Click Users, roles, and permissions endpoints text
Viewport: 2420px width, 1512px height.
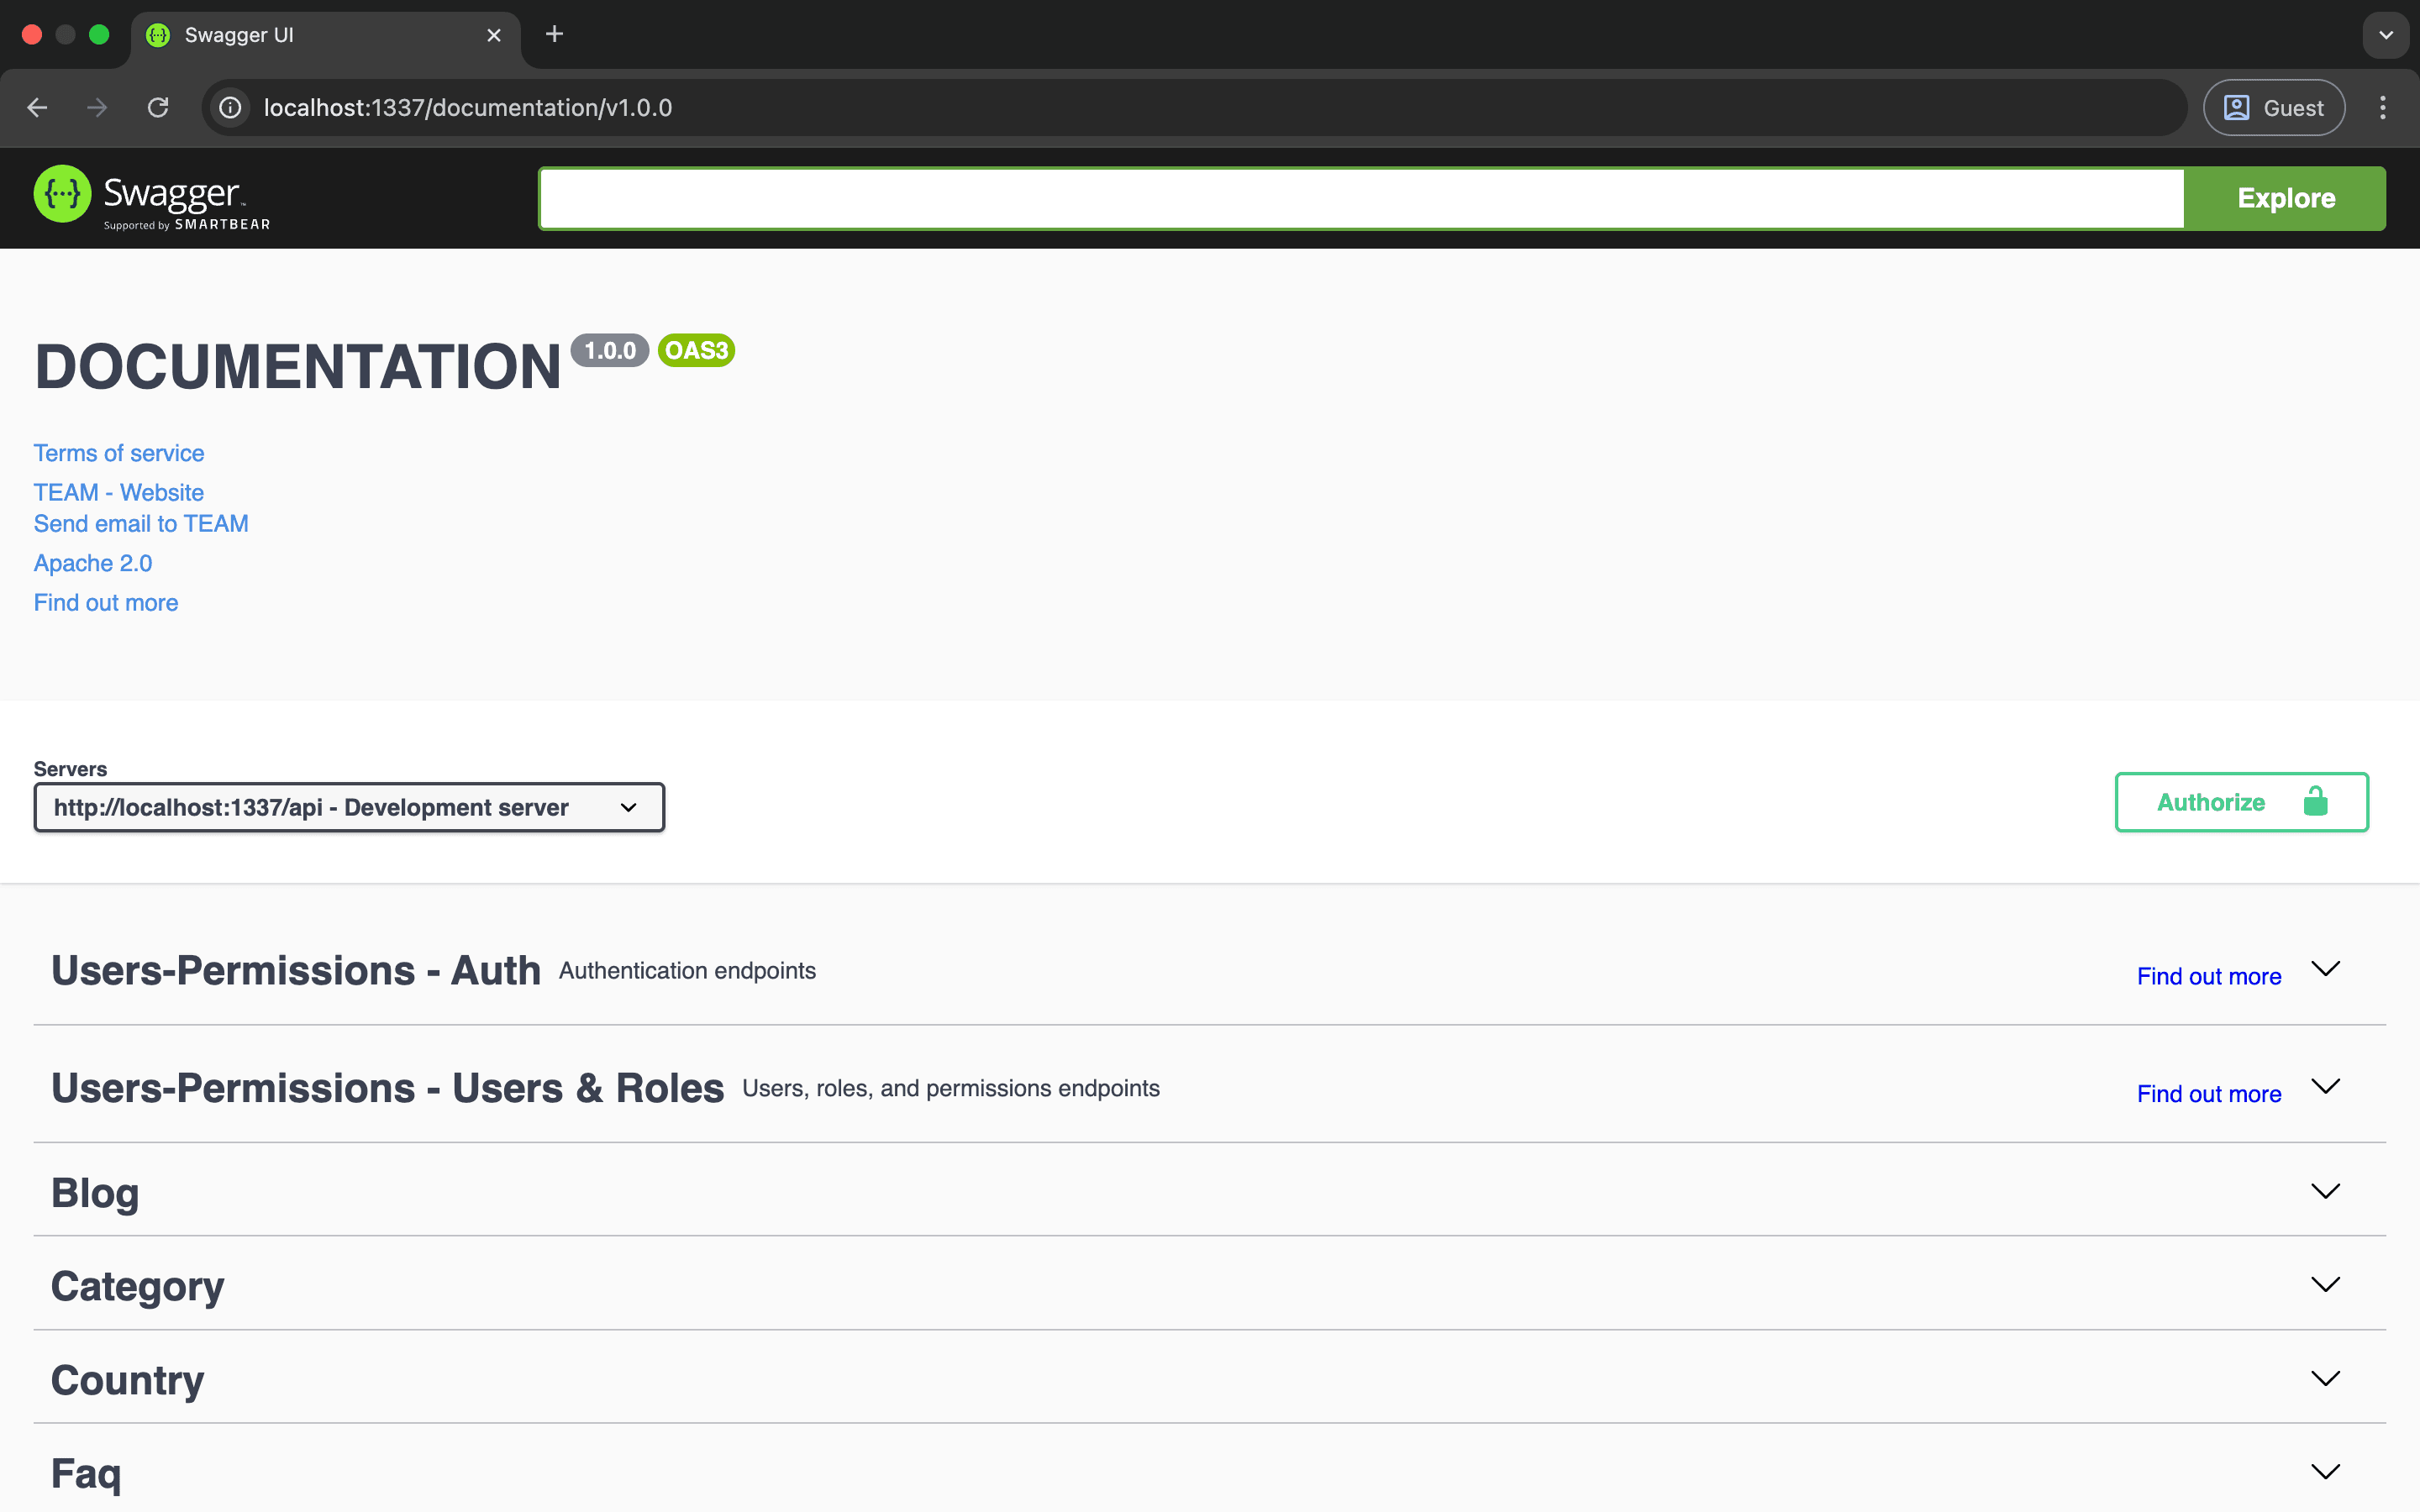pos(951,1088)
